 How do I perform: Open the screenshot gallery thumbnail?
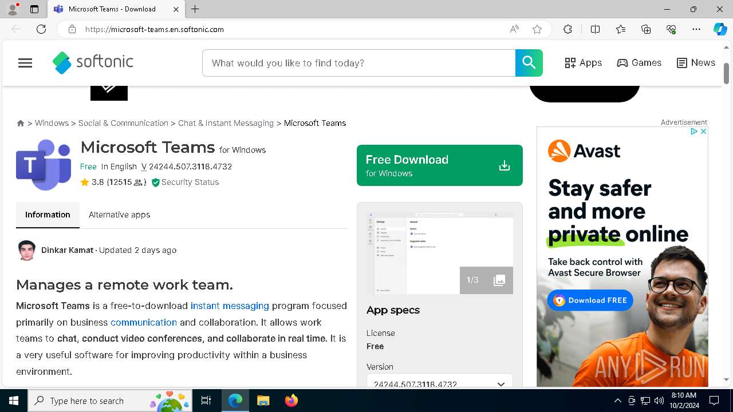440,253
